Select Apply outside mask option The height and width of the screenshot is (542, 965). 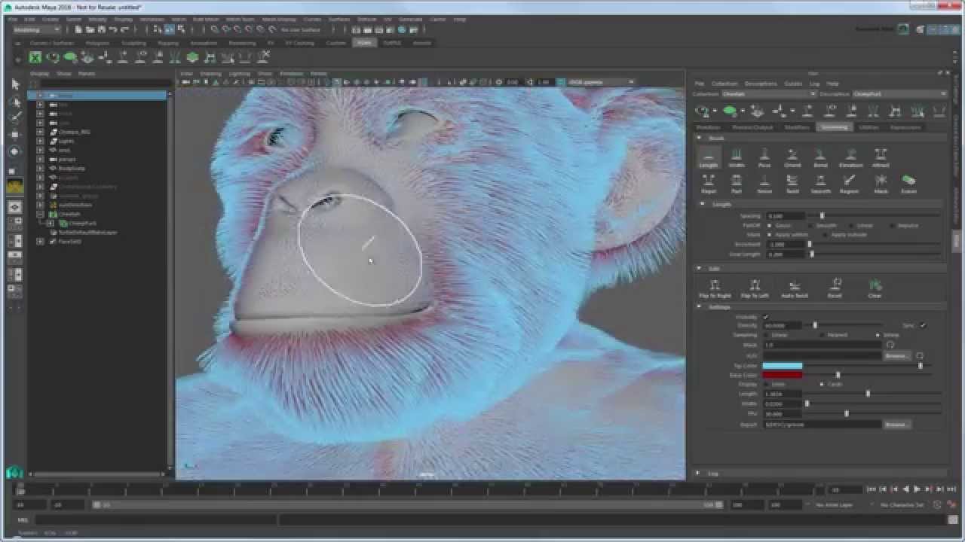pos(826,234)
